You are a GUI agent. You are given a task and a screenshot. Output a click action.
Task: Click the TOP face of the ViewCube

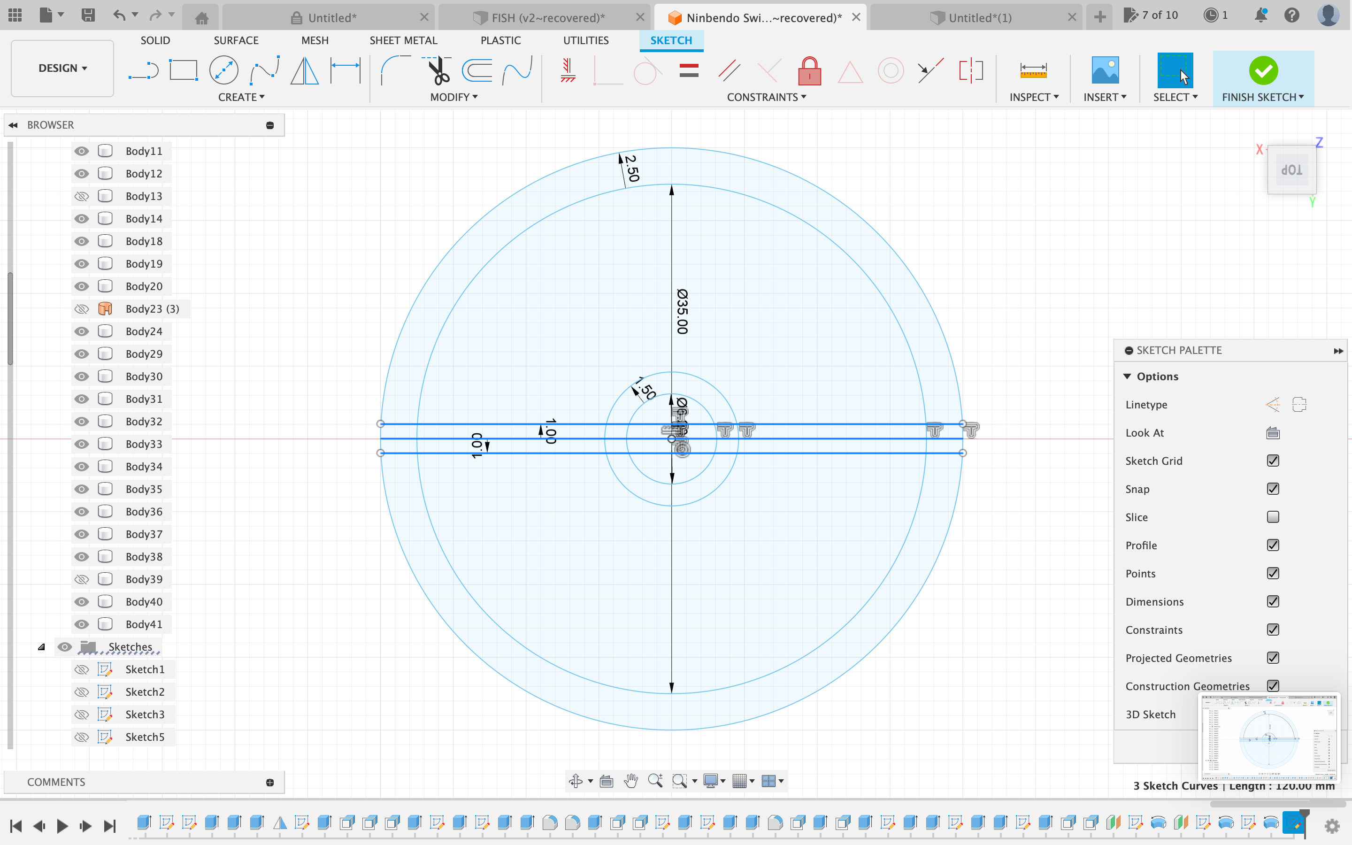point(1292,169)
